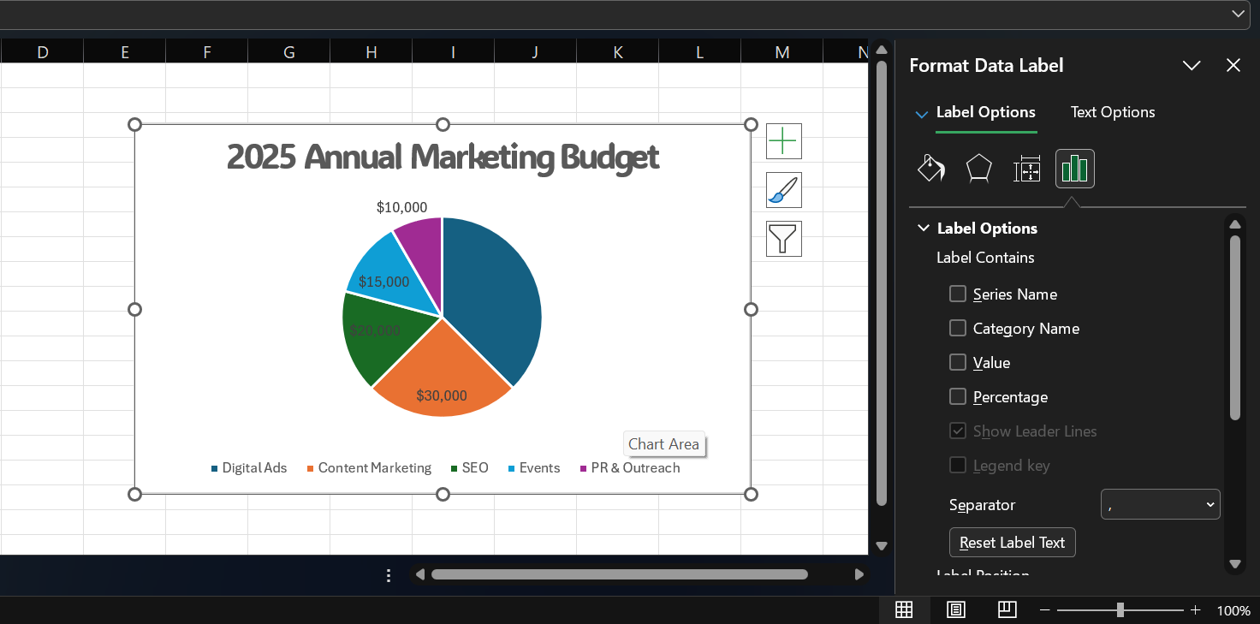Switch to the Label Options tab
The width and height of the screenshot is (1260, 624).
985,112
